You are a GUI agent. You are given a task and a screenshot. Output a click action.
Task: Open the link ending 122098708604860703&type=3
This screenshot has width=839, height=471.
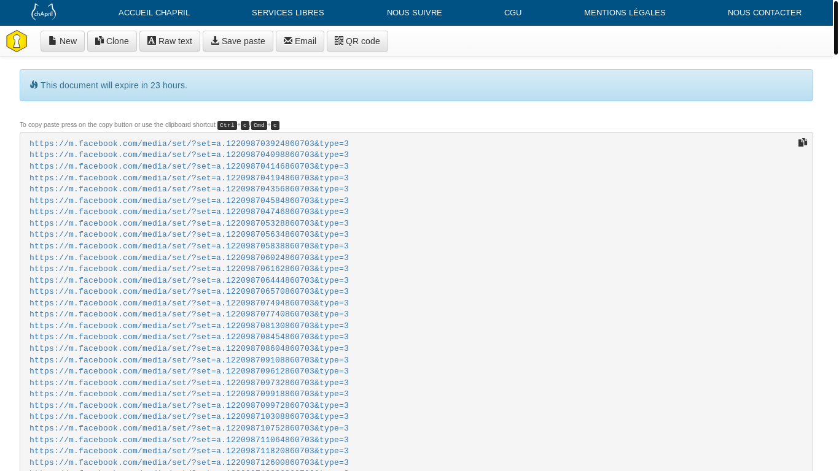[189, 348]
